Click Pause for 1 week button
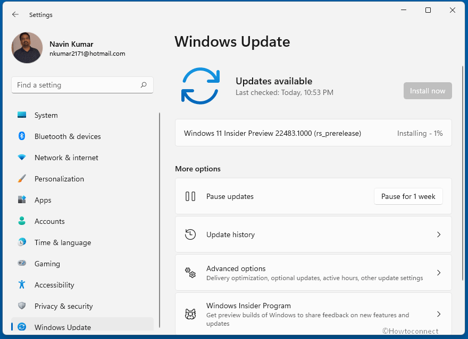This screenshot has width=468, height=339. [408, 196]
